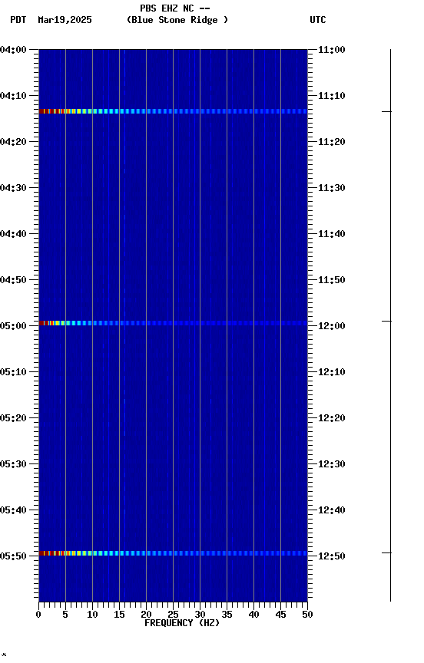424x663 pixels.
Task: Click the 'Mar19,2025' date label
Action: point(65,20)
